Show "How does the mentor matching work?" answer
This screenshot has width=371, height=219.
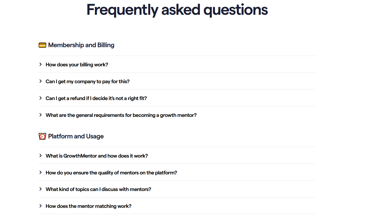point(88,206)
